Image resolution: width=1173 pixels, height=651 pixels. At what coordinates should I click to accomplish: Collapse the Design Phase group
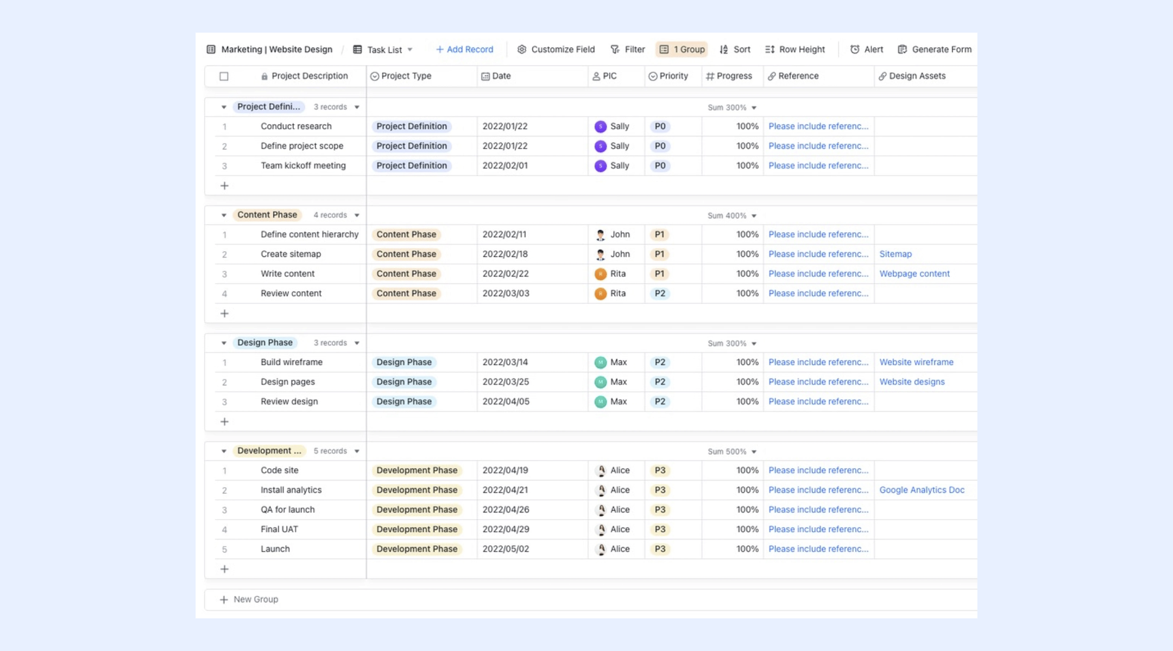pos(224,343)
